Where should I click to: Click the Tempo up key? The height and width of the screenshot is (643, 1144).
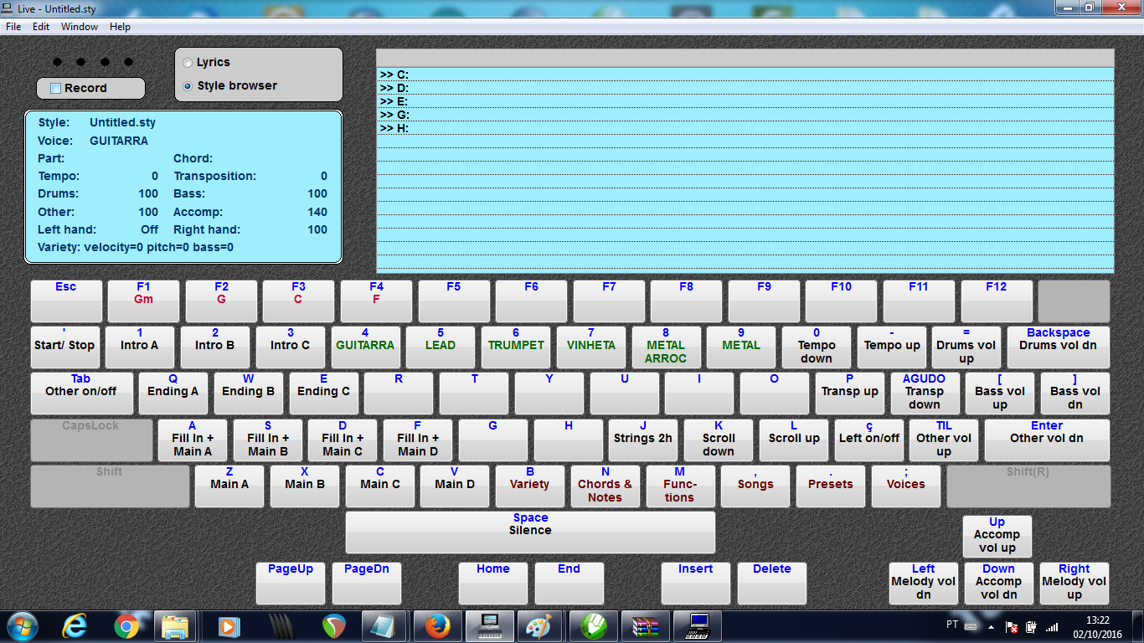tap(892, 347)
